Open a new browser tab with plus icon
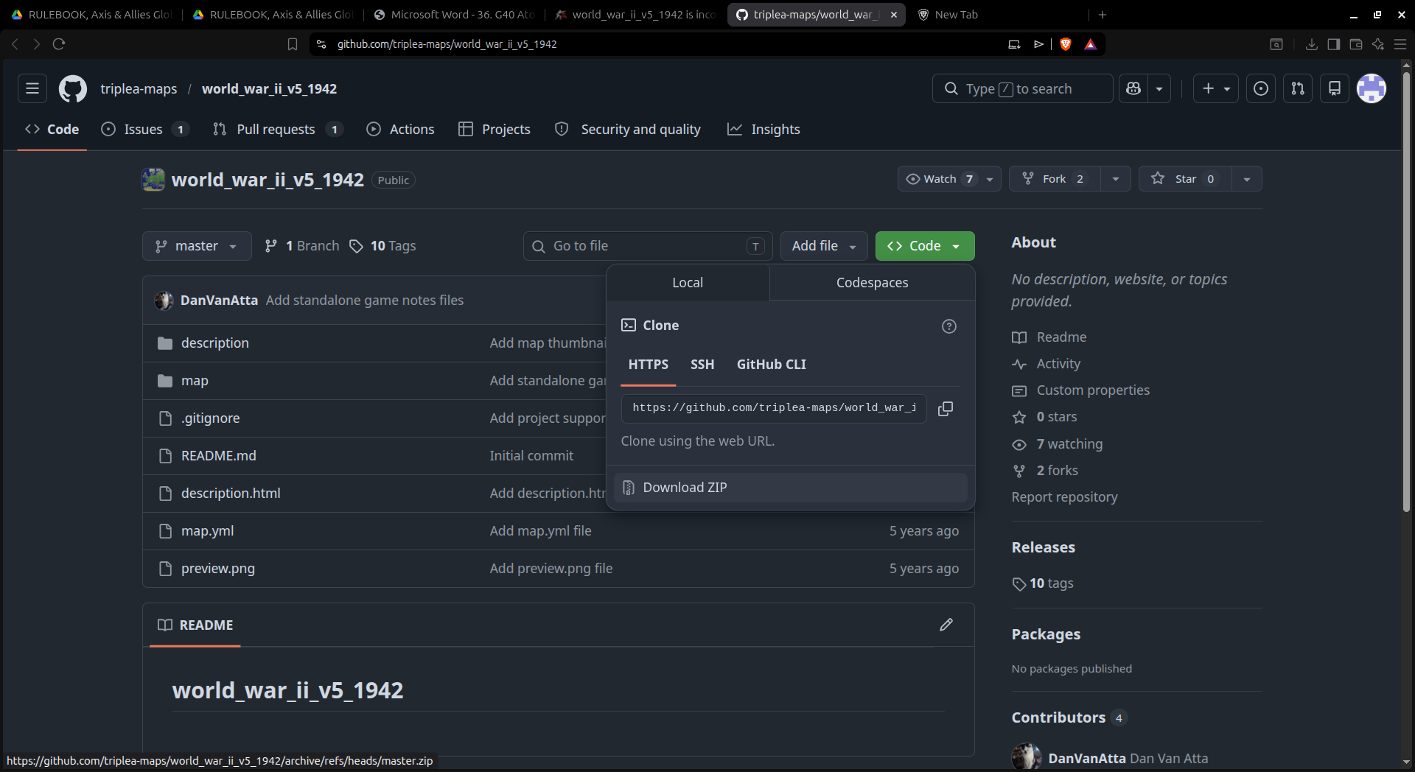This screenshot has height=772, width=1415. 1103,15
